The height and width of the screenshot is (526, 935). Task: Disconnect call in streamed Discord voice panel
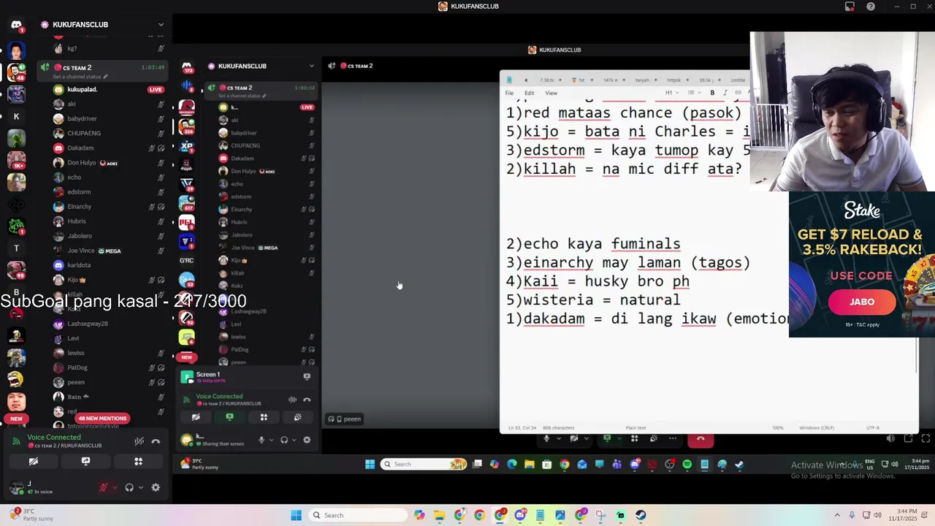pos(307,400)
